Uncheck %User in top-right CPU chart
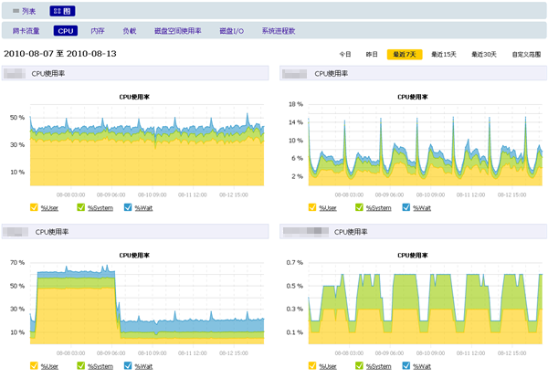The width and height of the screenshot is (548, 378). (x=312, y=207)
